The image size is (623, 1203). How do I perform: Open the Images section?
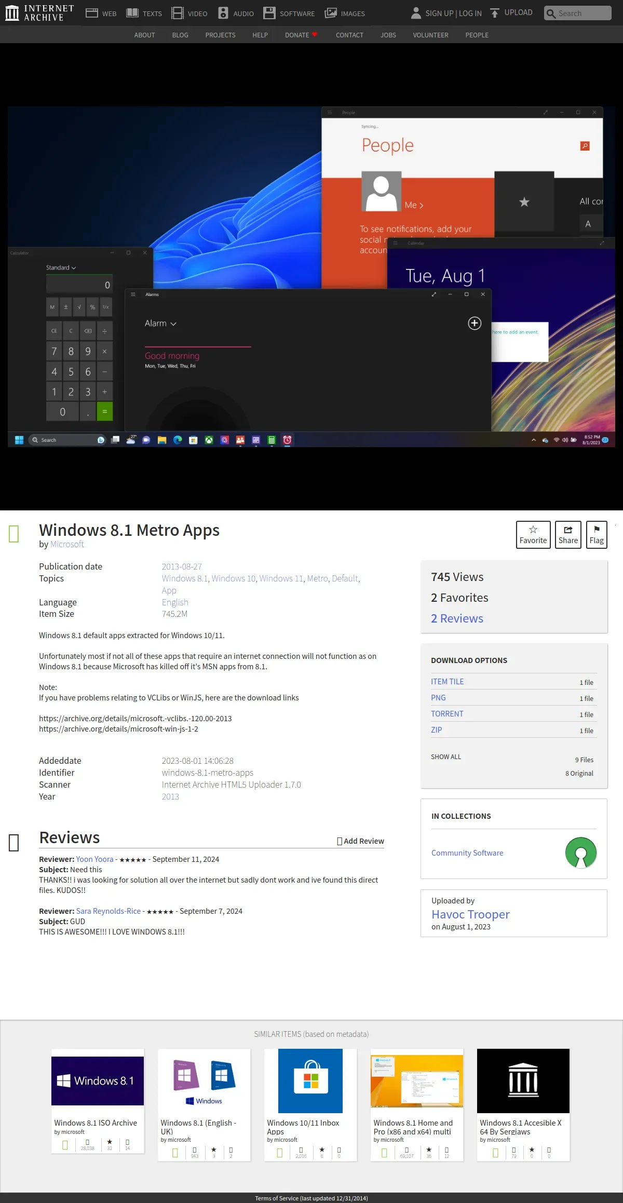point(345,13)
